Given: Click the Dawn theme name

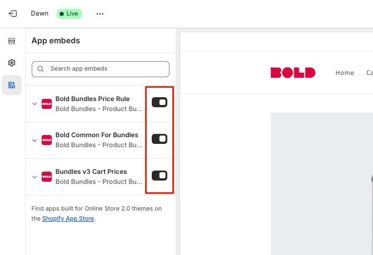Looking at the screenshot, I should point(39,13).
